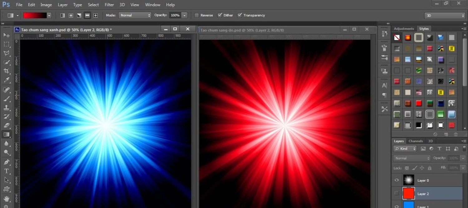Image resolution: width=468 pixels, height=208 pixels.
Task: Open the Brush Presets panel icon
Action: (384, 58)
